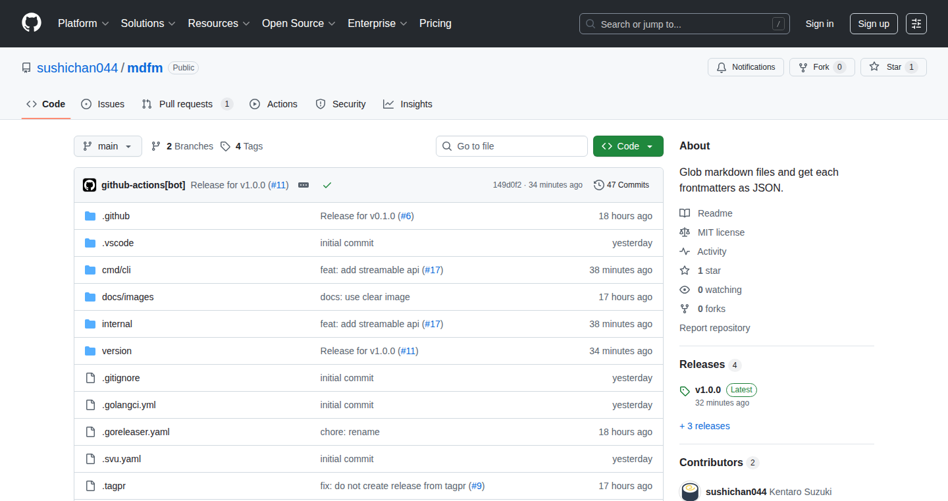Image resolution: width=948 pixels, height=501 pixels.
Task: Open the main branch selector dropdown
Action: click(x=108, y=146)
